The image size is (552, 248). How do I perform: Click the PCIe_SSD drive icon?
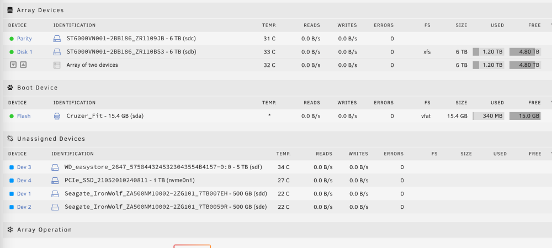55,181
